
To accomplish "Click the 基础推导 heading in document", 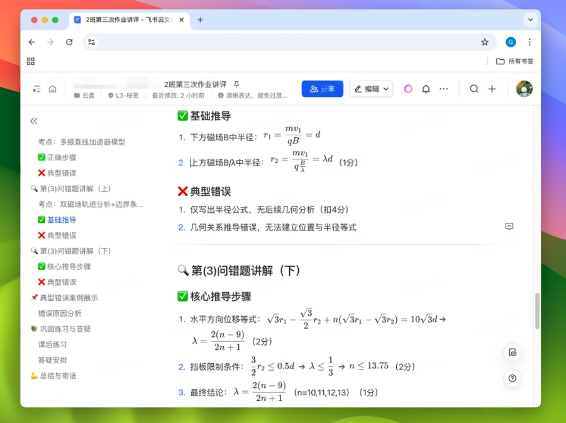I will point(204,116).
